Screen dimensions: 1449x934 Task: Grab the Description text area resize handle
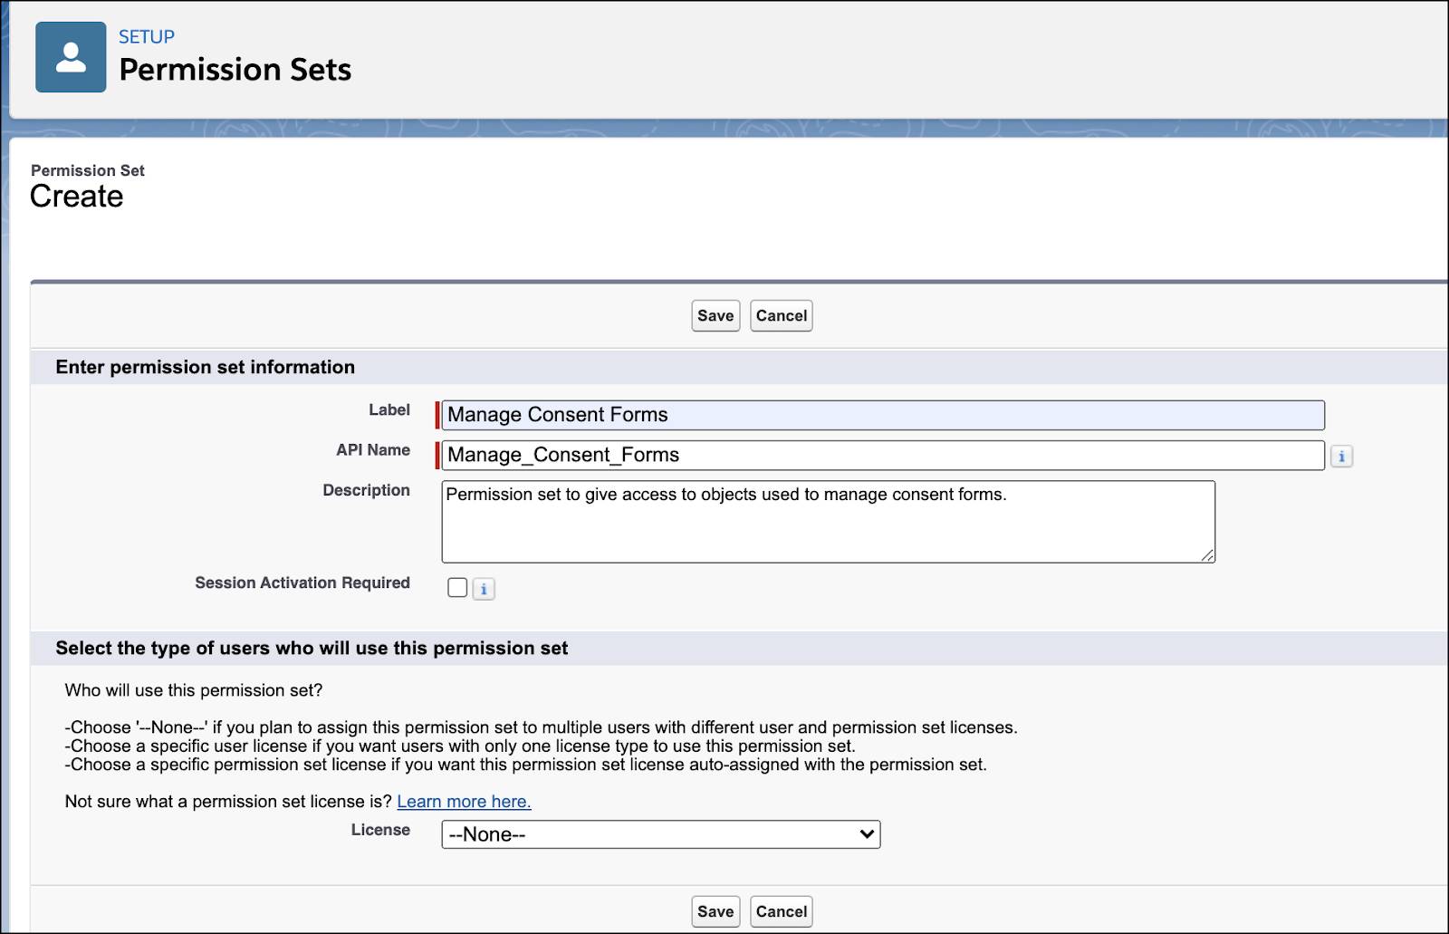[x=1207, y=555]
